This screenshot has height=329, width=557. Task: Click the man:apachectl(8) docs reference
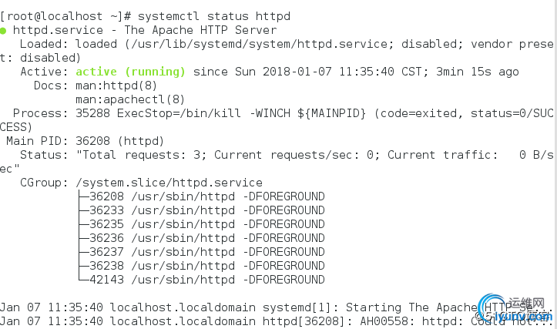click(x=130, y=99)
